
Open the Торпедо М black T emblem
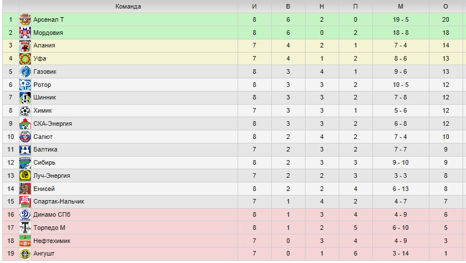(x=25, y=228)
